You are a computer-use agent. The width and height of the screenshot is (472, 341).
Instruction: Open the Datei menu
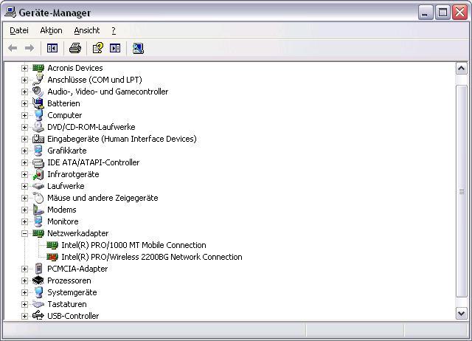19,30
